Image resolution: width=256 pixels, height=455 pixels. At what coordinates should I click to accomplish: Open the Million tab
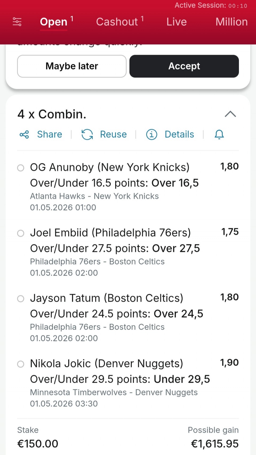point(231,22)
